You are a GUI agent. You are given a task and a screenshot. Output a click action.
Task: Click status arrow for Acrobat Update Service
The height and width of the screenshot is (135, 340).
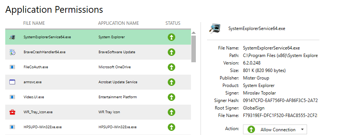171,82
